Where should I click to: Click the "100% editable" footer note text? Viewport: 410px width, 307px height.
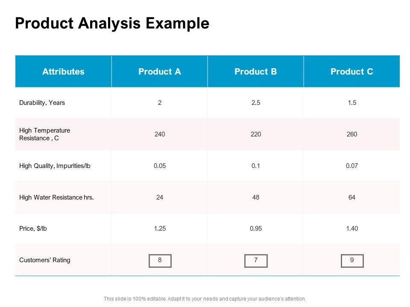205,299
